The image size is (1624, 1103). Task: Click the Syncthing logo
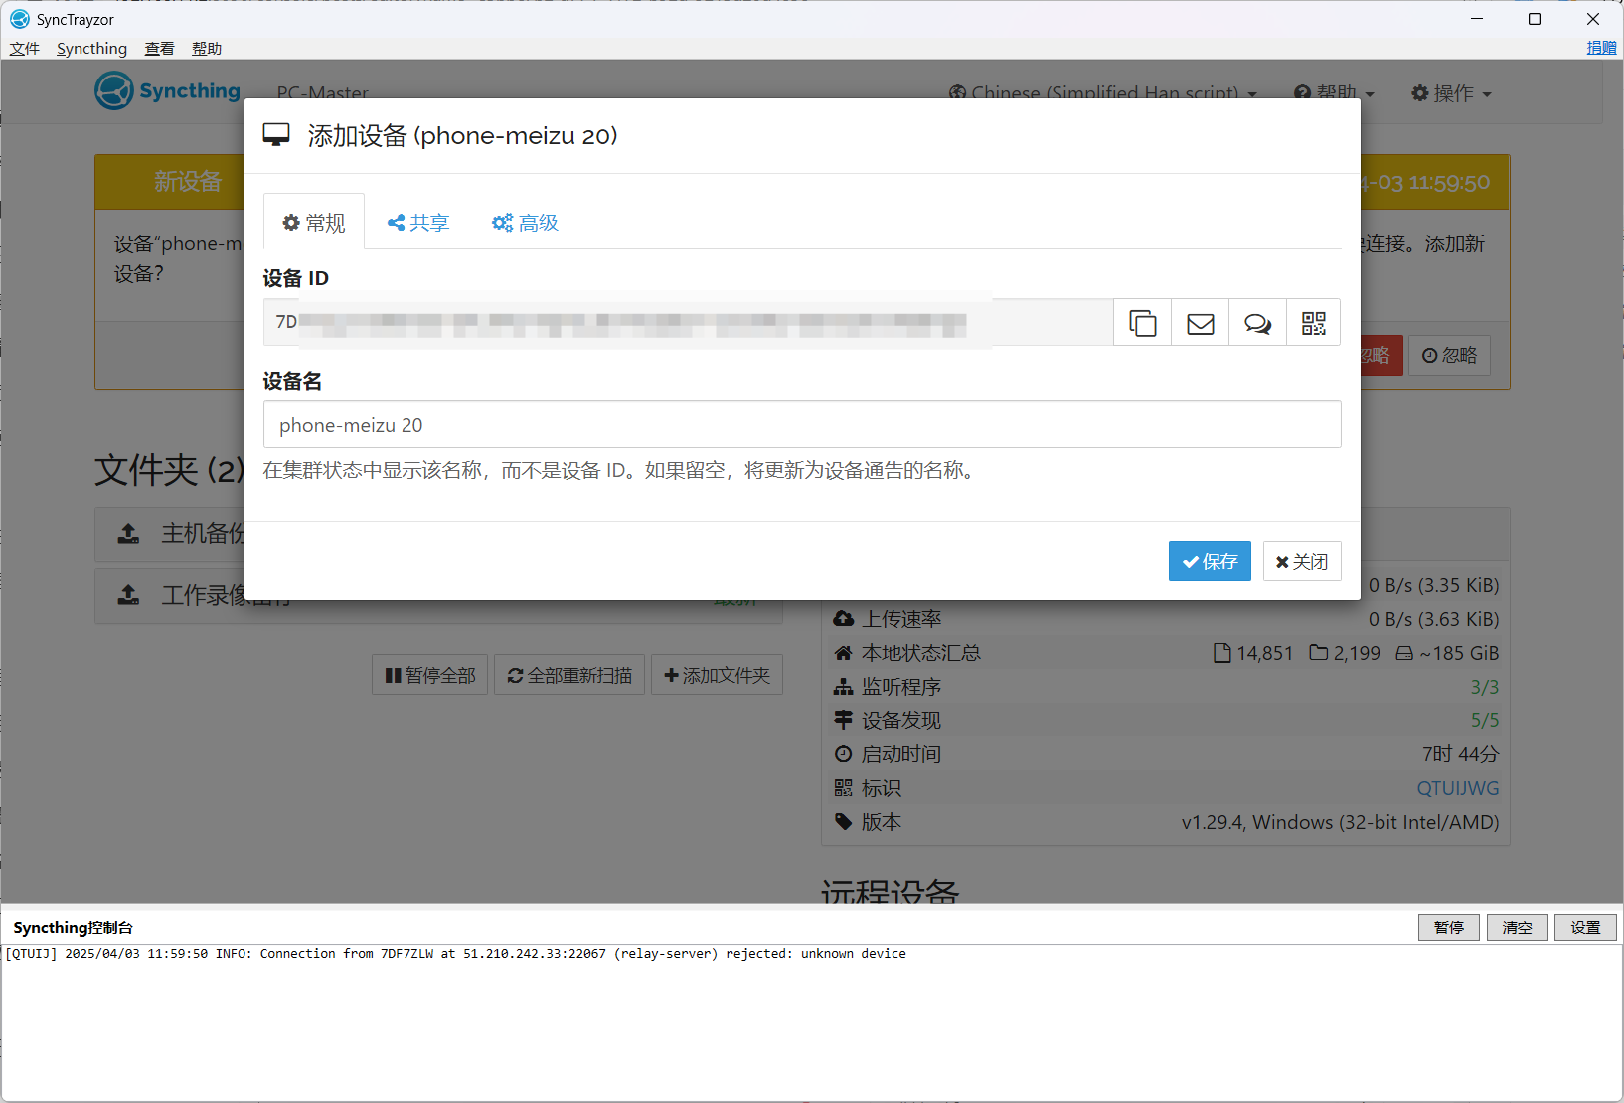[x=168, y=91]
